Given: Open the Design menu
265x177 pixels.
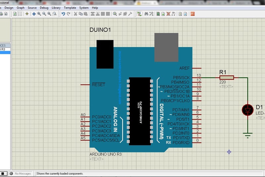Looking at the screenshot, I should click(9, 8).
